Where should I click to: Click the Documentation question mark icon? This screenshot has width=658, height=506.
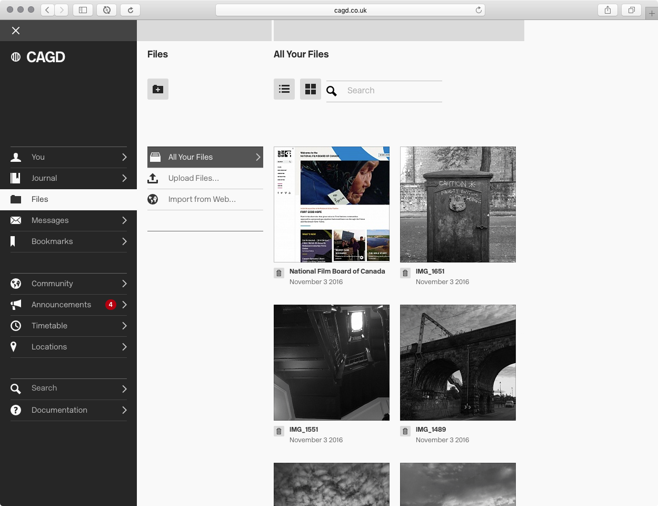pyautogui.click(x=16, y=410)
